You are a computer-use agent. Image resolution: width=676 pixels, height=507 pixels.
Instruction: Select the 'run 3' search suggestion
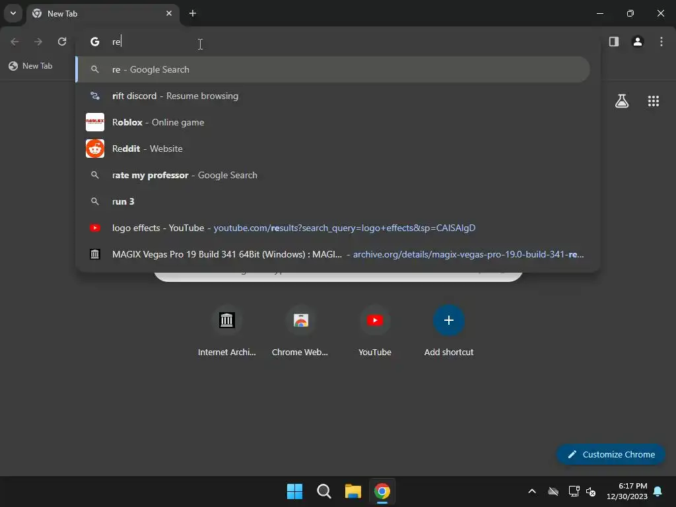pos(333,201)
